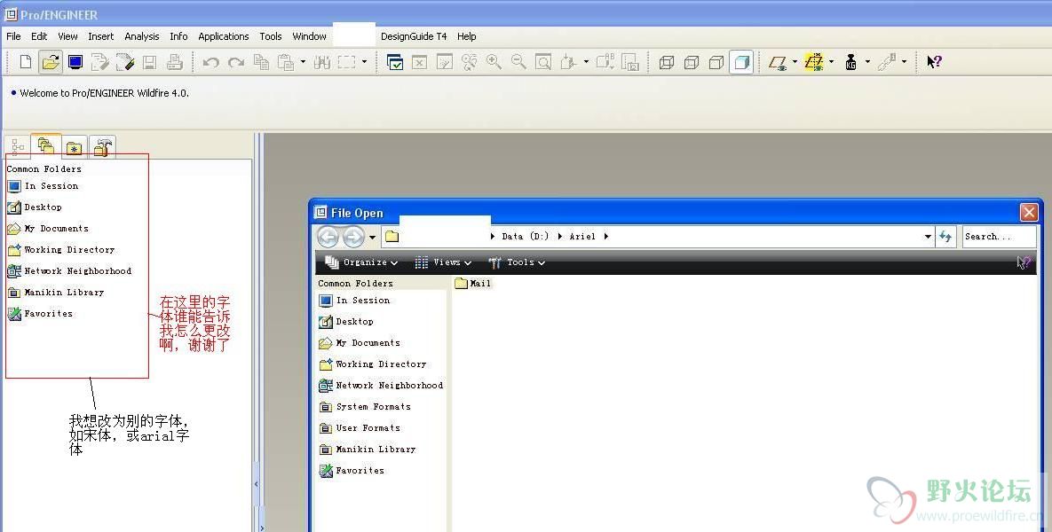Click the dashed selection box icon
This screenshot has height=532, width=1052.
point(346,62)
